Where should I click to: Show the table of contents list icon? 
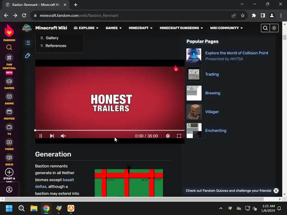[x=28, y=43]
